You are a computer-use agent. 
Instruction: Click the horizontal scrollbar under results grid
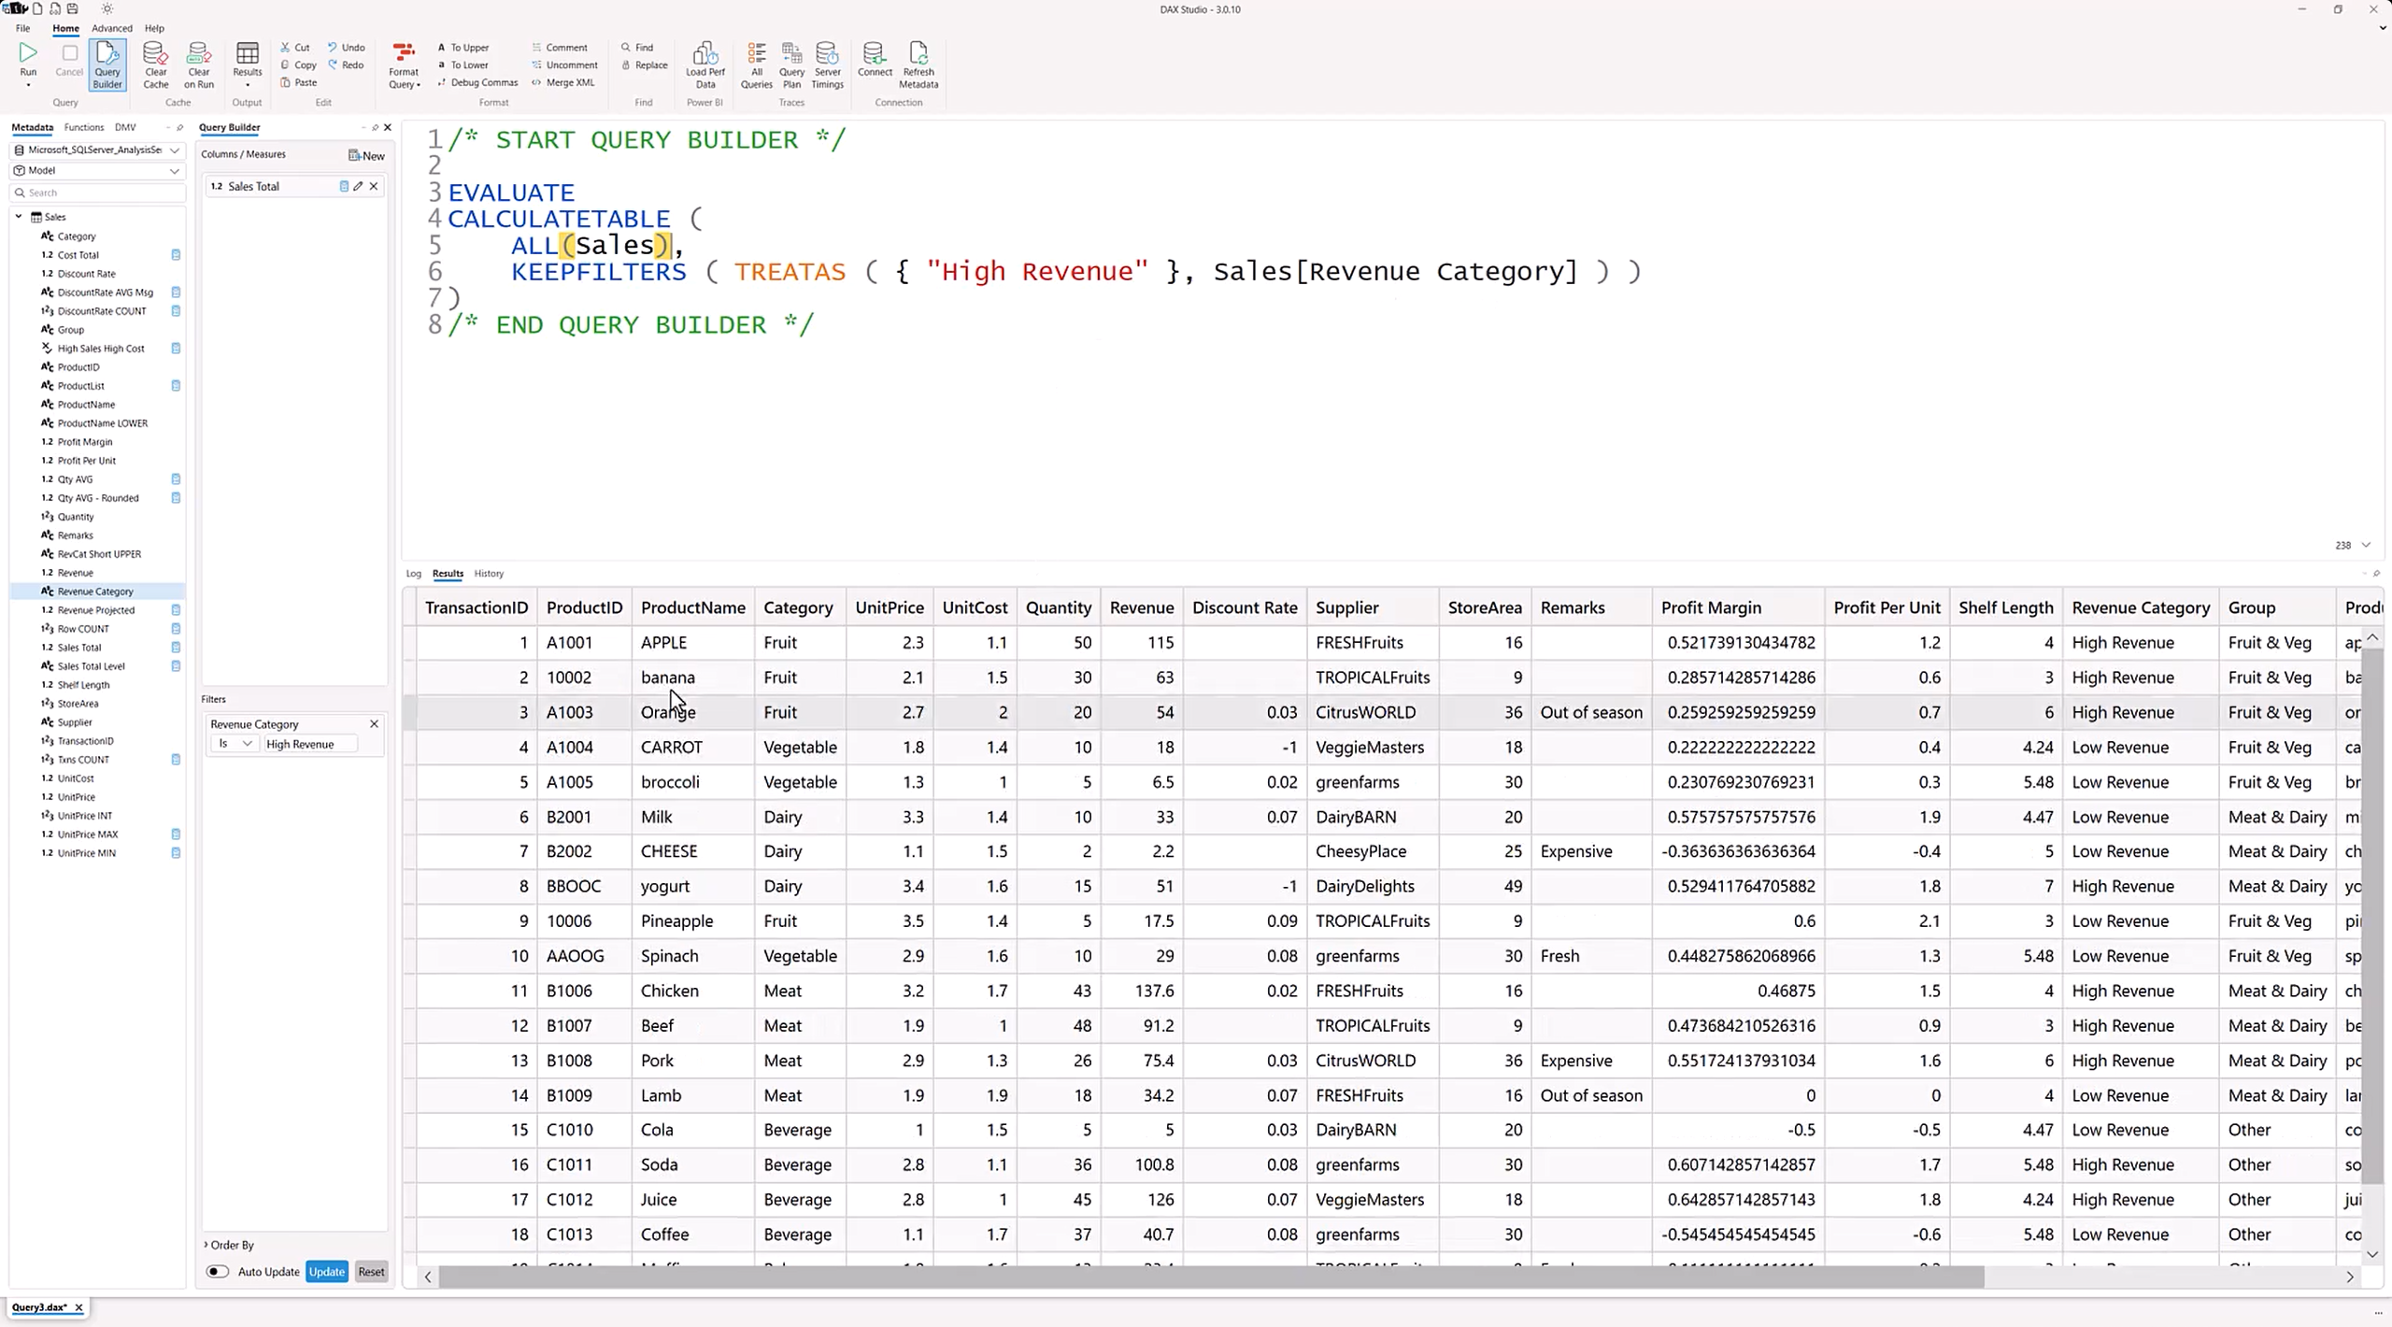tap(1210, 1277)
